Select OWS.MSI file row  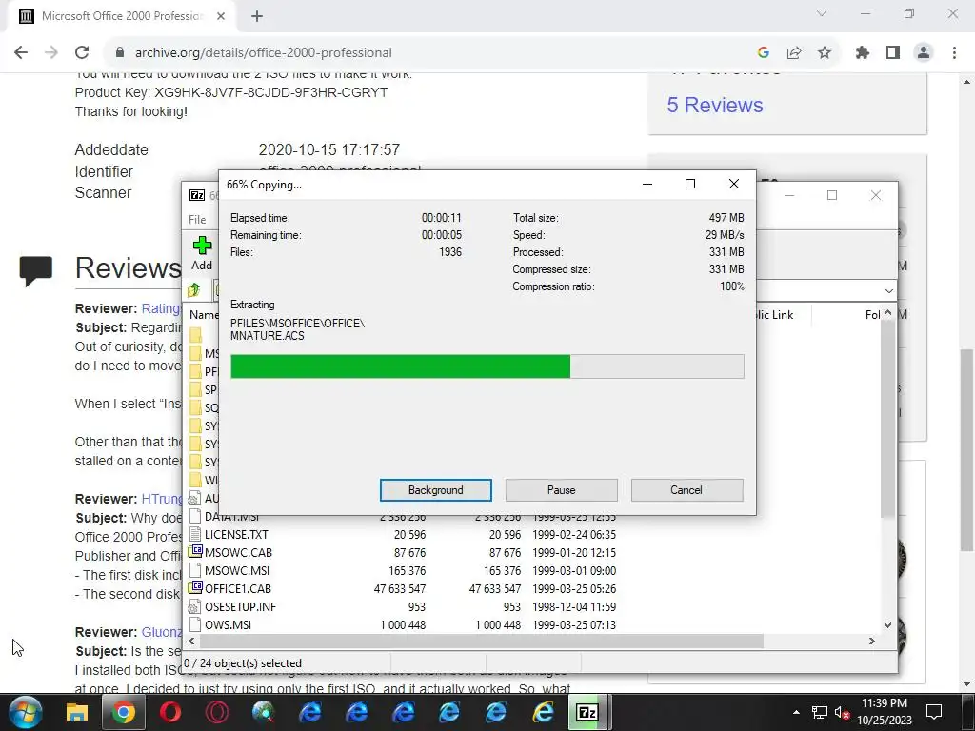tap(403, 624)
